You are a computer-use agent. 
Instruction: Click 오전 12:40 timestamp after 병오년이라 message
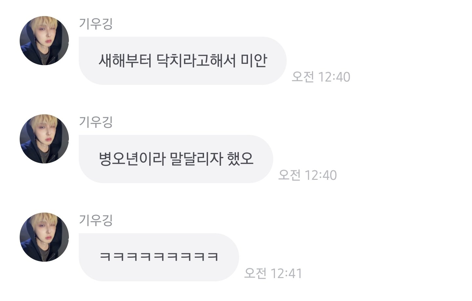point(307,175)
